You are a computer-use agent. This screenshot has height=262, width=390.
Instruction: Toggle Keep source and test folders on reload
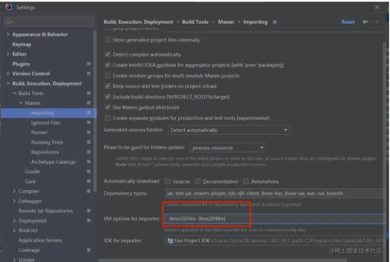tap(108, 86)
